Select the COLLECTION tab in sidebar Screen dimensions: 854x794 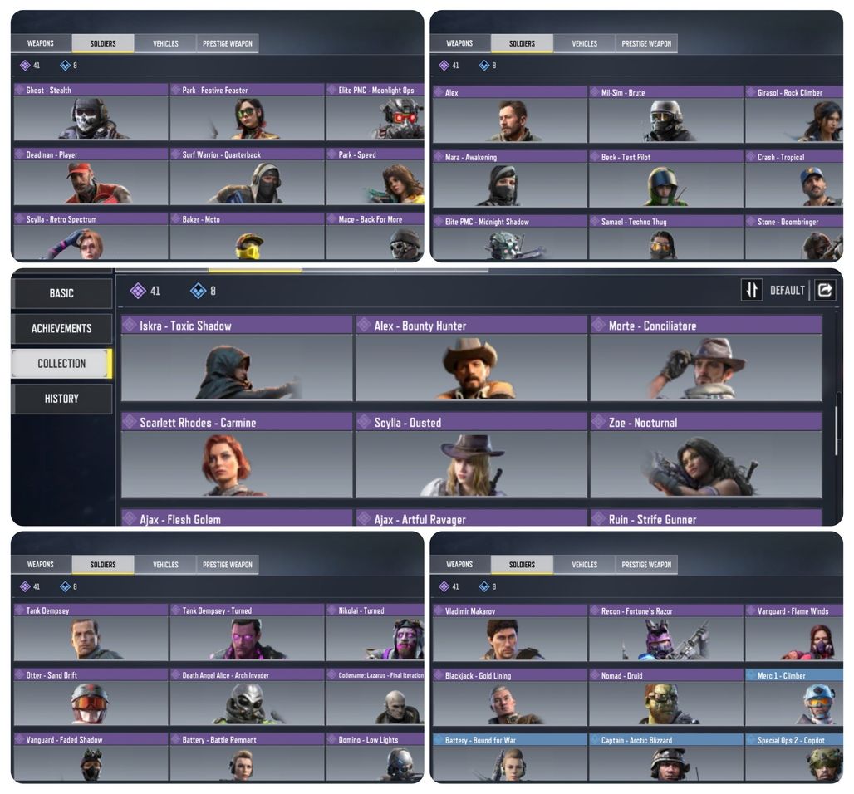pos(61,363)
